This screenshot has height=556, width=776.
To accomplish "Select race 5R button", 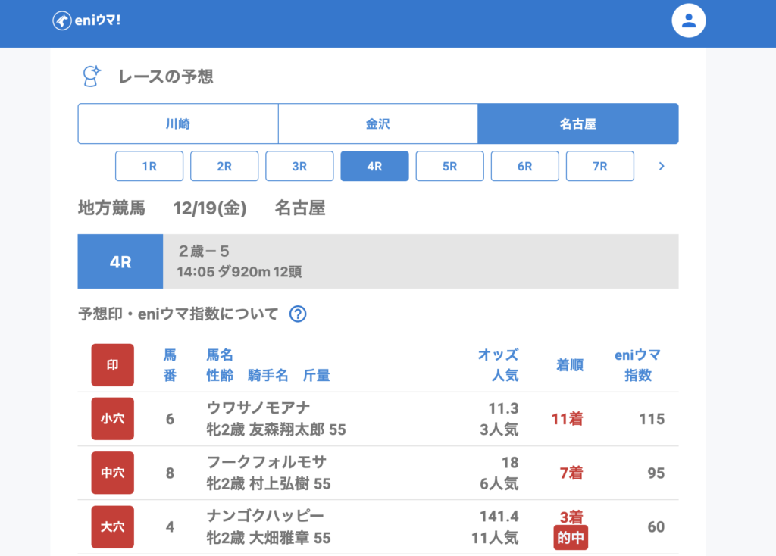I will 449,166.
